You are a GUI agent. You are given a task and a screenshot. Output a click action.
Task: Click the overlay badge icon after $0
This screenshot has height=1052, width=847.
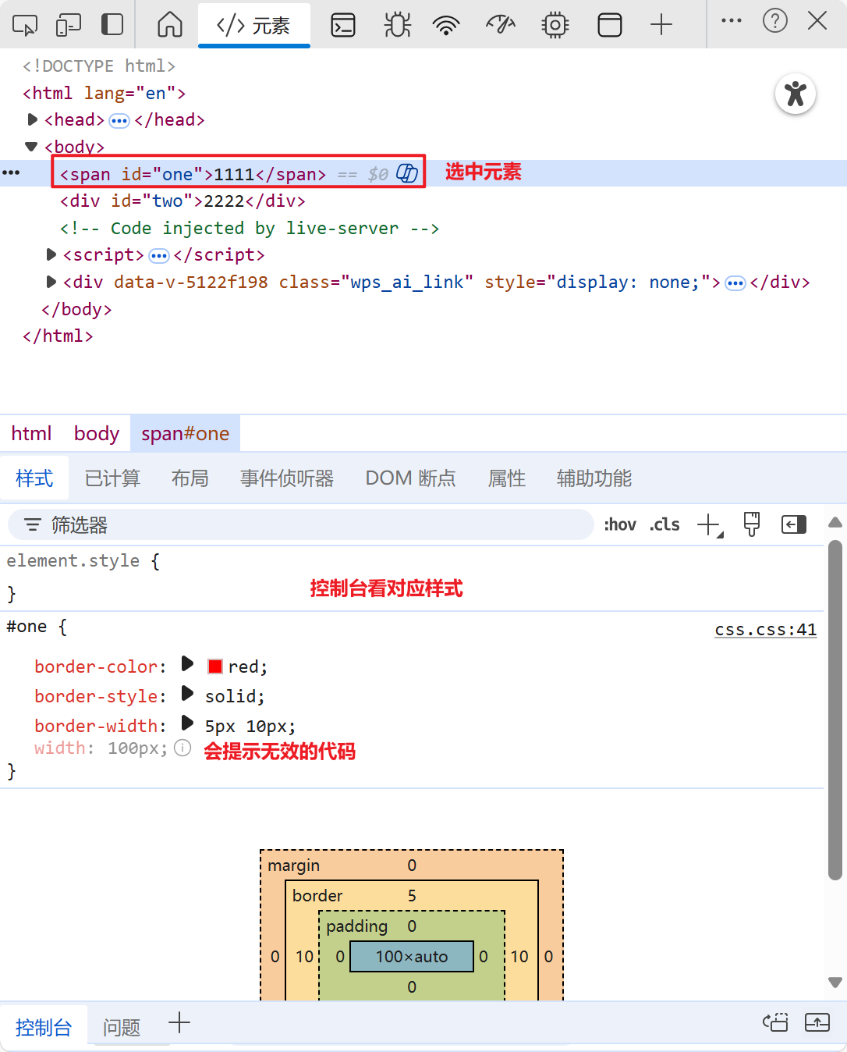(x=407, y=173)
